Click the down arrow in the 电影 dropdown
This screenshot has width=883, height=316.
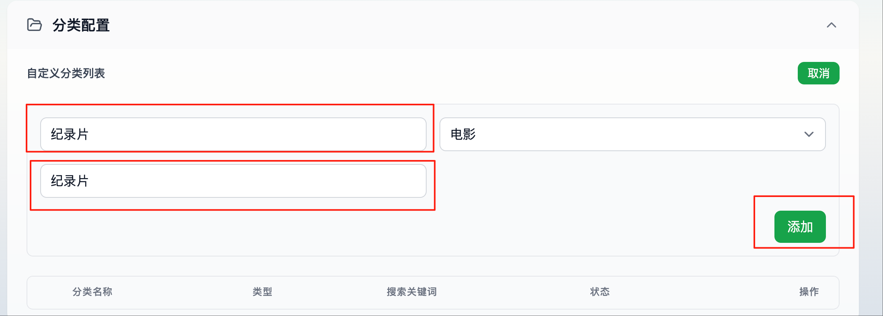pyautogui.click(x=809, y=134)
